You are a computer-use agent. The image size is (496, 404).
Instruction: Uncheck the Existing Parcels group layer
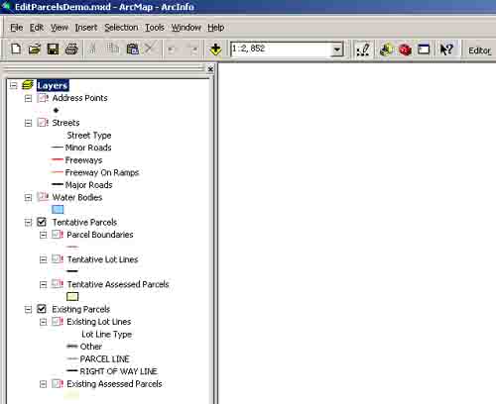(42, 309)
